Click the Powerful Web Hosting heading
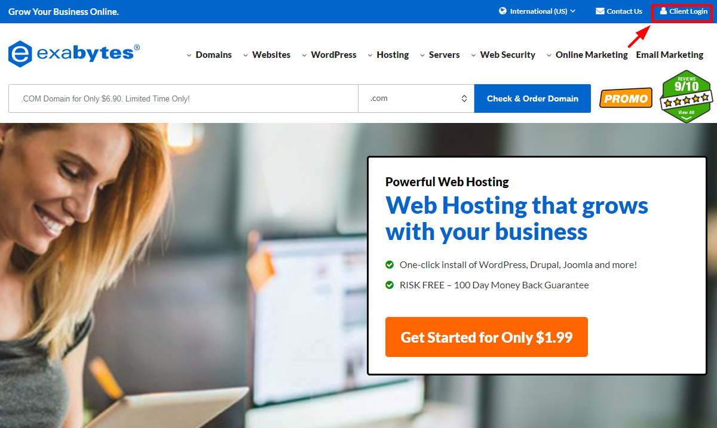 [447, 182]
